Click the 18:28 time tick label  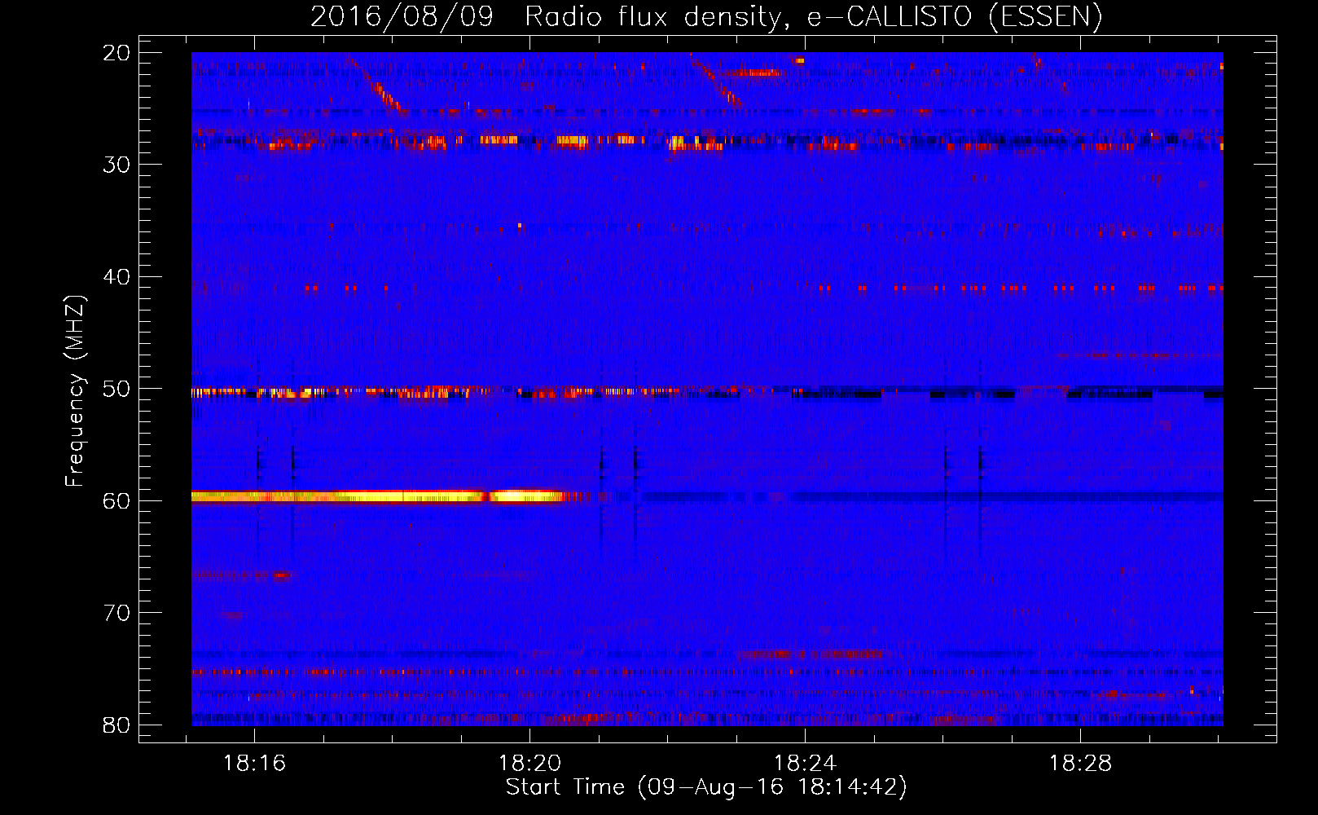coord(1080,764)
